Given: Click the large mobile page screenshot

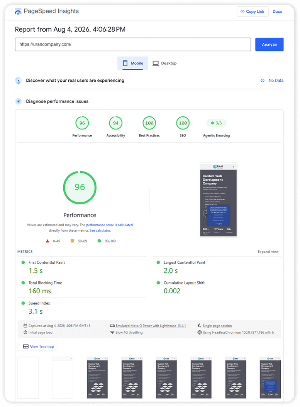Looking at the screenshot, I should click(x=219, y=200).
